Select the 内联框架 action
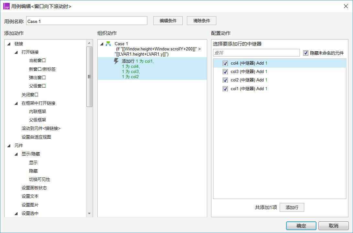This screenshot has height=233, width=353. (x=37, y=111)
